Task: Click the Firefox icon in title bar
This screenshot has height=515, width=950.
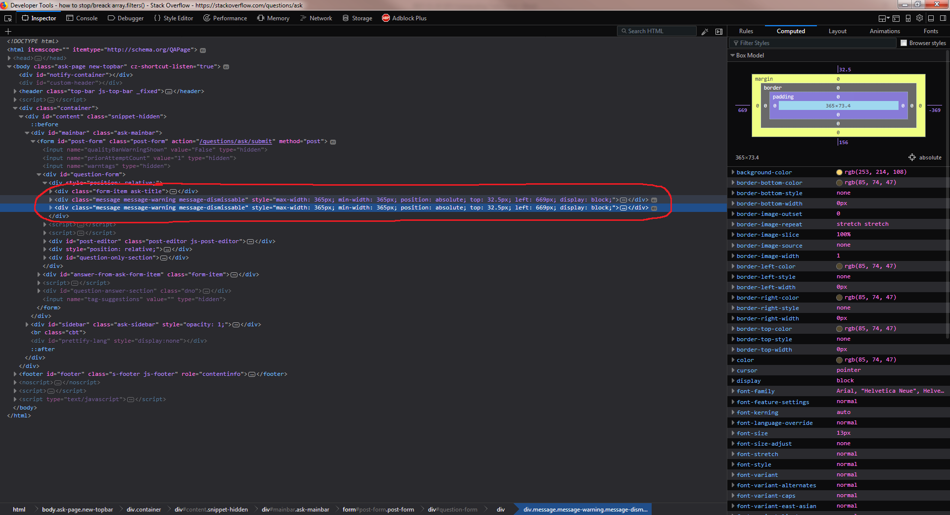Action: coord(4,5)
